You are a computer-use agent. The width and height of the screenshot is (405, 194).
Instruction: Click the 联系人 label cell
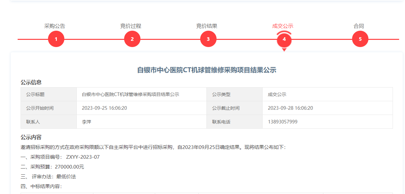[x=49, y=122]
